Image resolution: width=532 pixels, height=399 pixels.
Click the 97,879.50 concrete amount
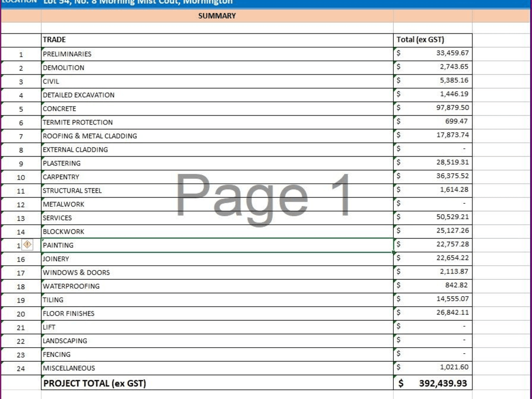pyautogui.click(x=452, y=107)
